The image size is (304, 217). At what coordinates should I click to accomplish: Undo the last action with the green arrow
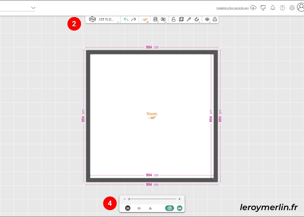click(x=126, y=19)
